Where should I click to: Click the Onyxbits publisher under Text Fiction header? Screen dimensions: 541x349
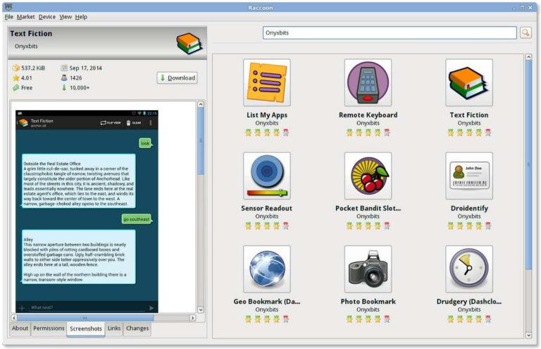click(x=26, y=47)
